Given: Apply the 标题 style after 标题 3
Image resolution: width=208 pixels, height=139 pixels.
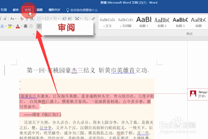Looking at the screenshot, I should pos(198,22).
